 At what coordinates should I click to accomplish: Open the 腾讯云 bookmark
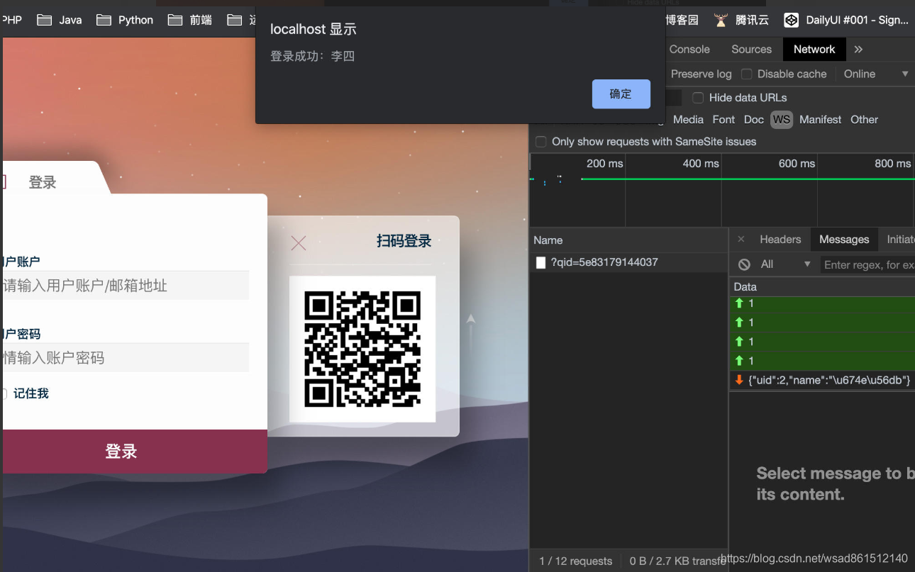(741, 20)
